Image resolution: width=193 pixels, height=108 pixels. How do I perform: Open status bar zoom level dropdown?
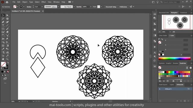(x=19, y=101)
